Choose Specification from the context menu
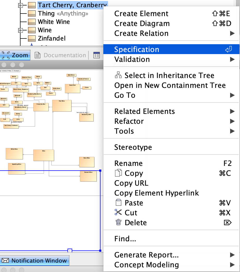Screen dimensions: 240x272 point(137,49)
